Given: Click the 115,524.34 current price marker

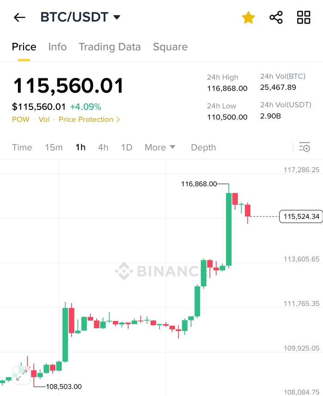Looking at the screenshot, I should (301, 216).
